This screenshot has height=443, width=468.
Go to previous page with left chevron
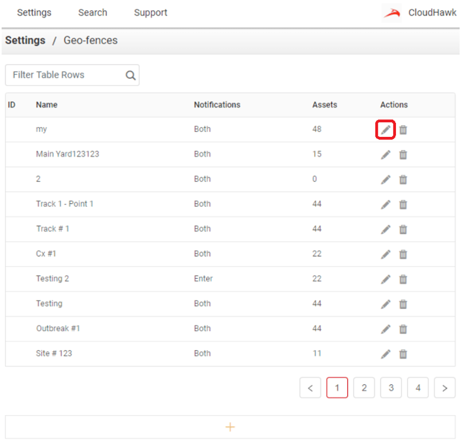click(310, 388)
